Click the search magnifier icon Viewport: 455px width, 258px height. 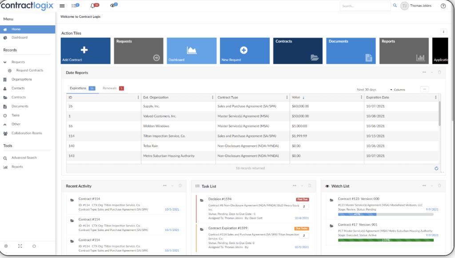click(395, 5)
